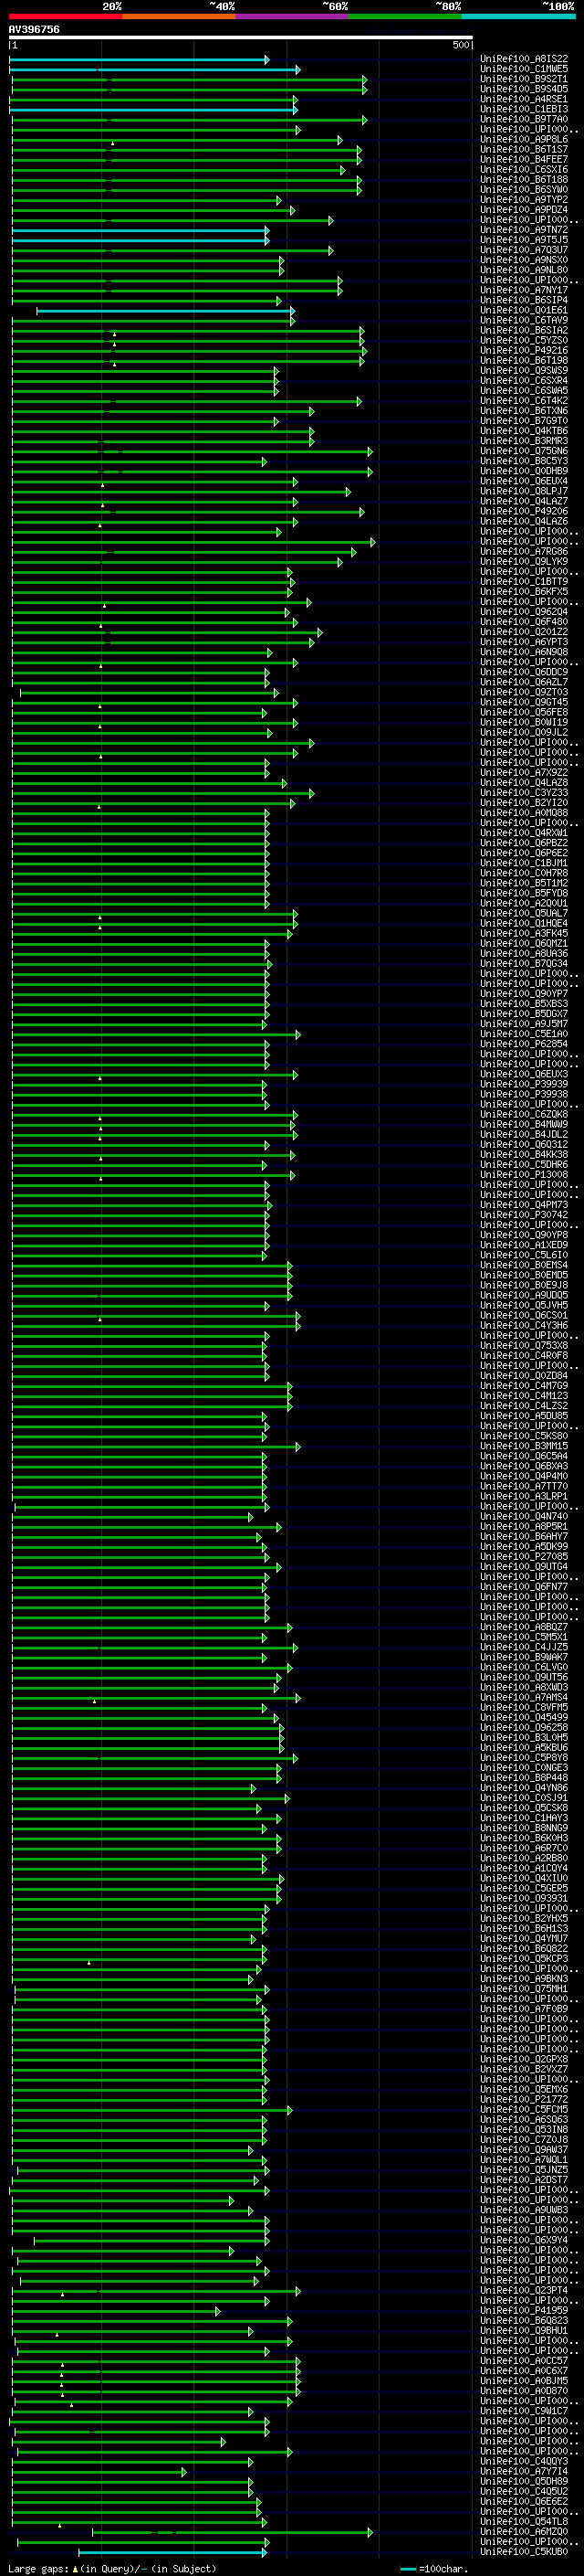
Task: Select the label UniRef100_A6MZQ0
Action: coord(524,2531)
